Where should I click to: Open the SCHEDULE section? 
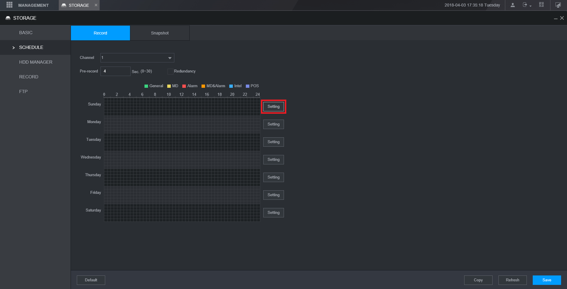(x=35, y=47)
